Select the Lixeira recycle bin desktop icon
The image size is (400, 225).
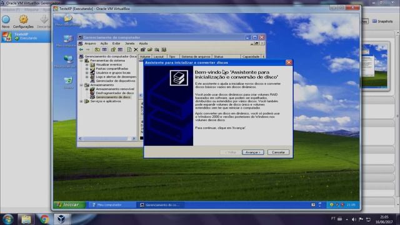coord(68,81)
